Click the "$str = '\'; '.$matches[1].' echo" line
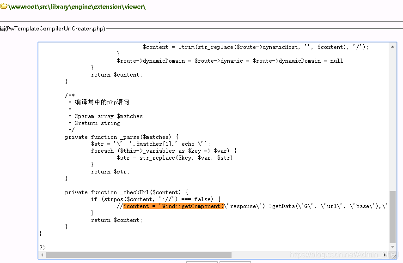403x263 pixels. coord(151,144)
